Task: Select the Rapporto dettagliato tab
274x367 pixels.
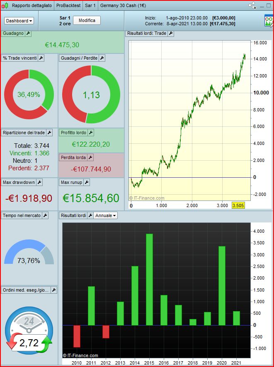Action: coord(32,5)
